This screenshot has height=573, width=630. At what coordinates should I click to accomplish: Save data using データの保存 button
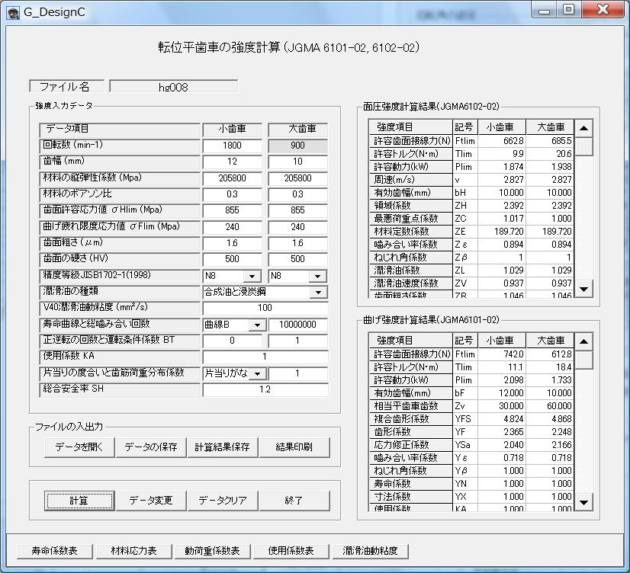[x=150, y=447]
